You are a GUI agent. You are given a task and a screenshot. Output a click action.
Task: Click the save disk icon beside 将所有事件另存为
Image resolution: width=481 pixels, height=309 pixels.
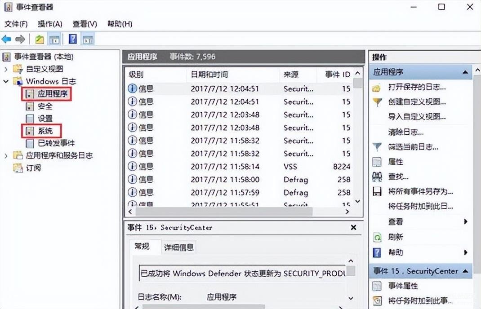pyautogui.click(x=377, y=192)
